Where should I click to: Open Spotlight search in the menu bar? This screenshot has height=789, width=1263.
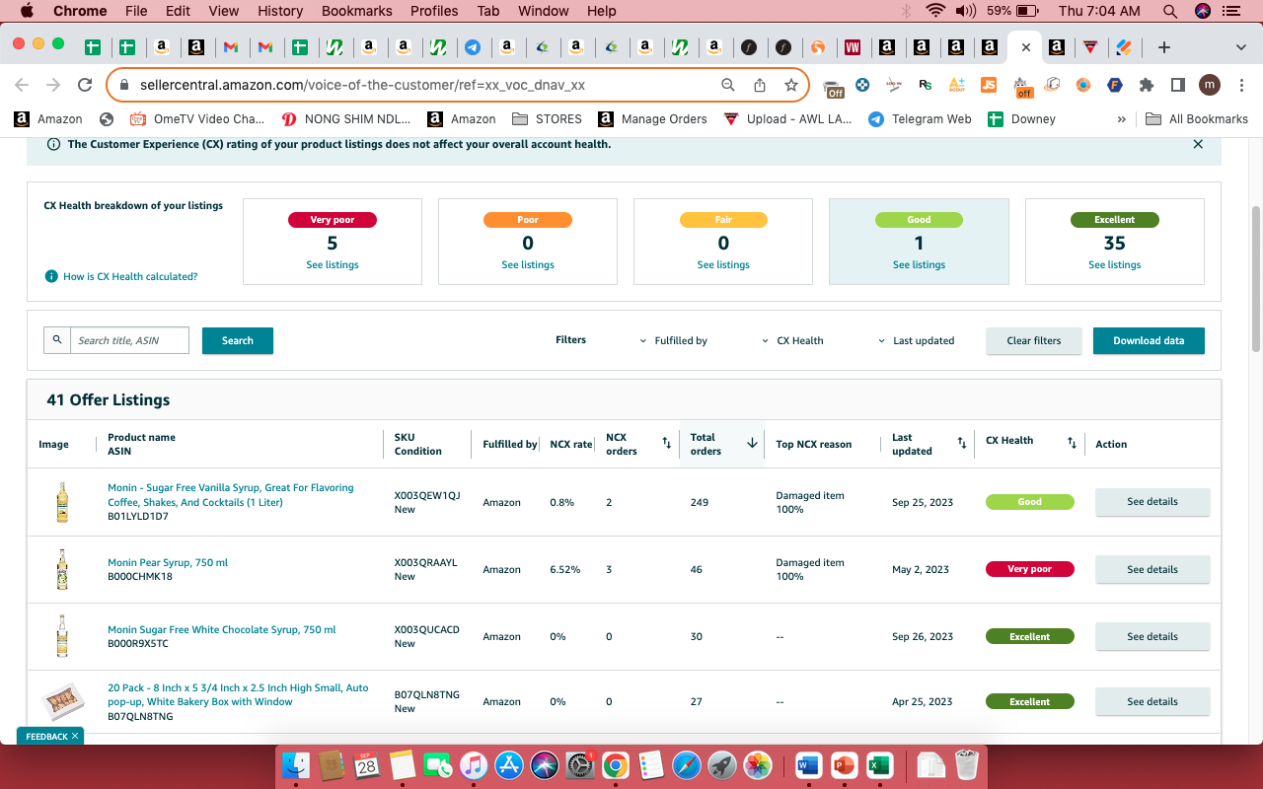[1170, 11]
